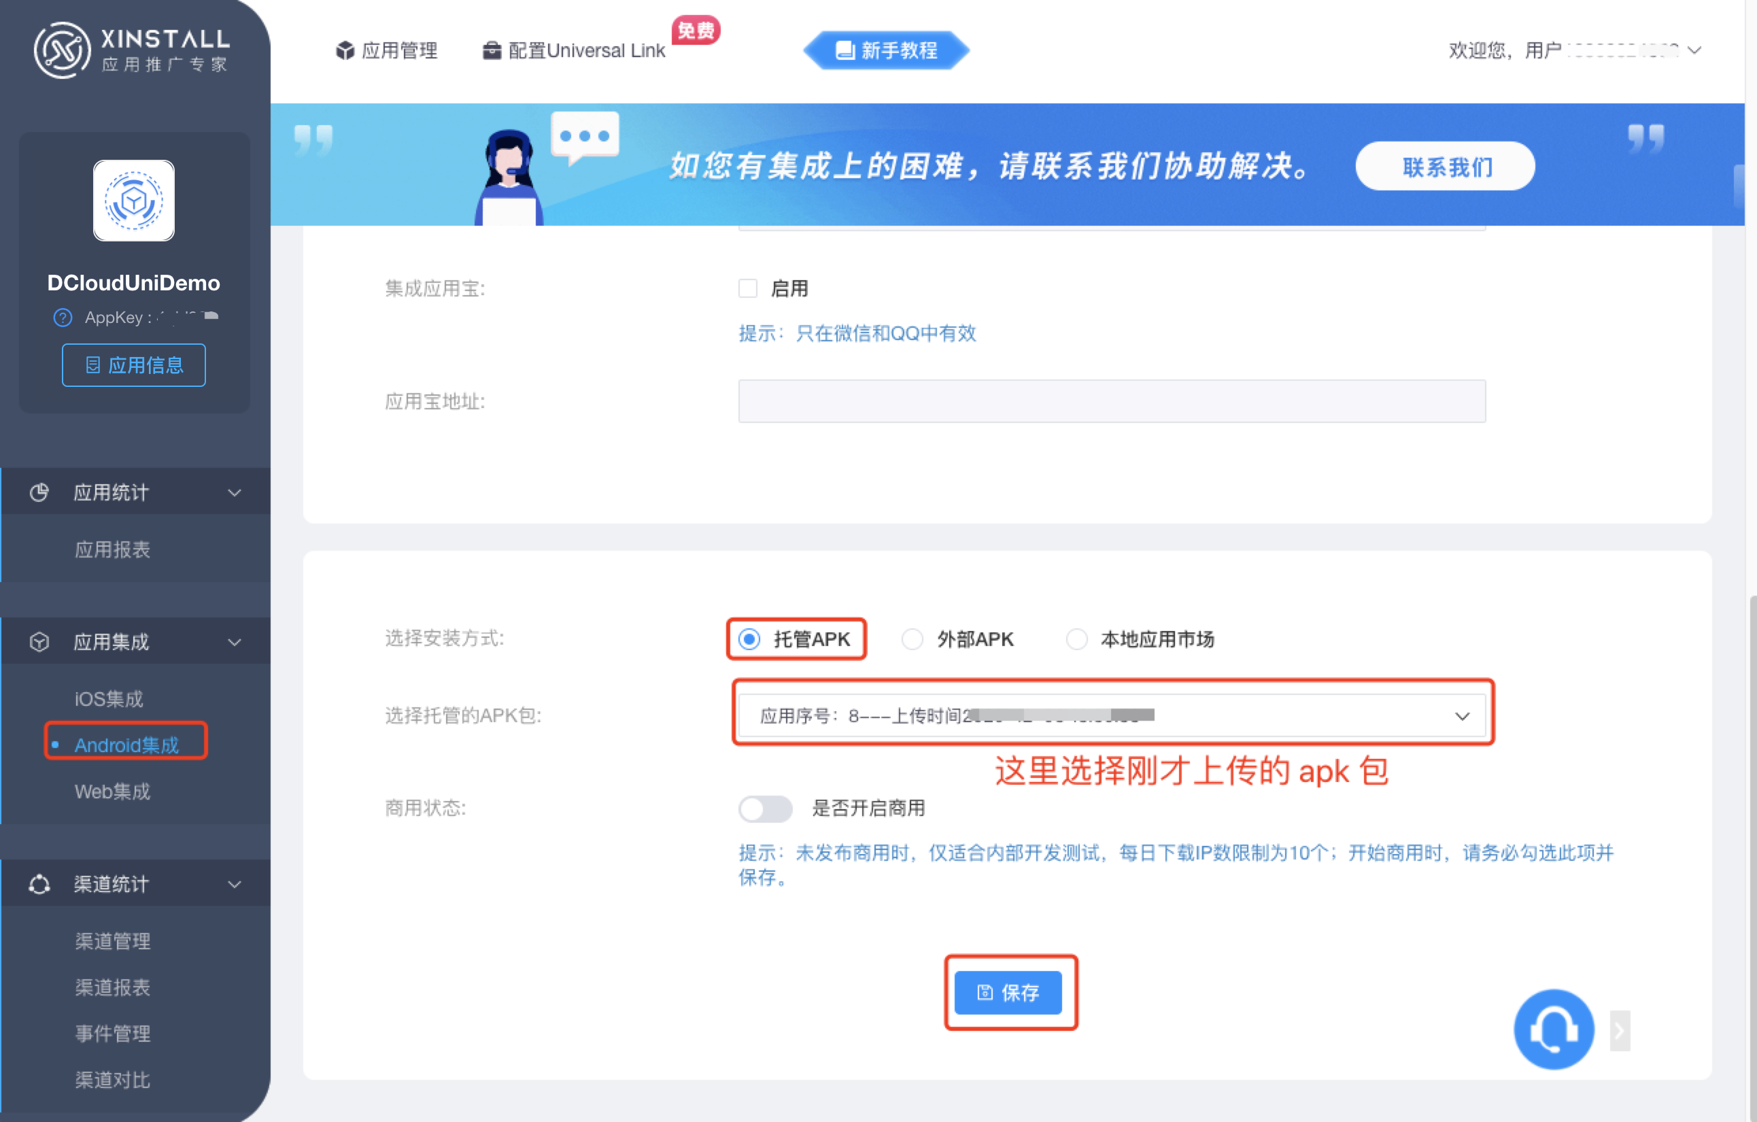Click the customer service headset button
The width and height of the screenshot is (1757, 1122).
click(x=1554, y=1030)
